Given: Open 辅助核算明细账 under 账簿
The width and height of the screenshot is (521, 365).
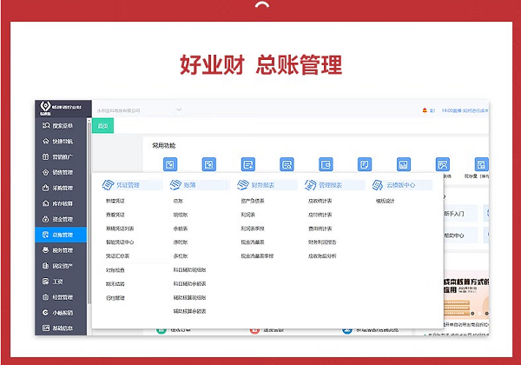Looking at the screenshot, I should click(189, 298).
